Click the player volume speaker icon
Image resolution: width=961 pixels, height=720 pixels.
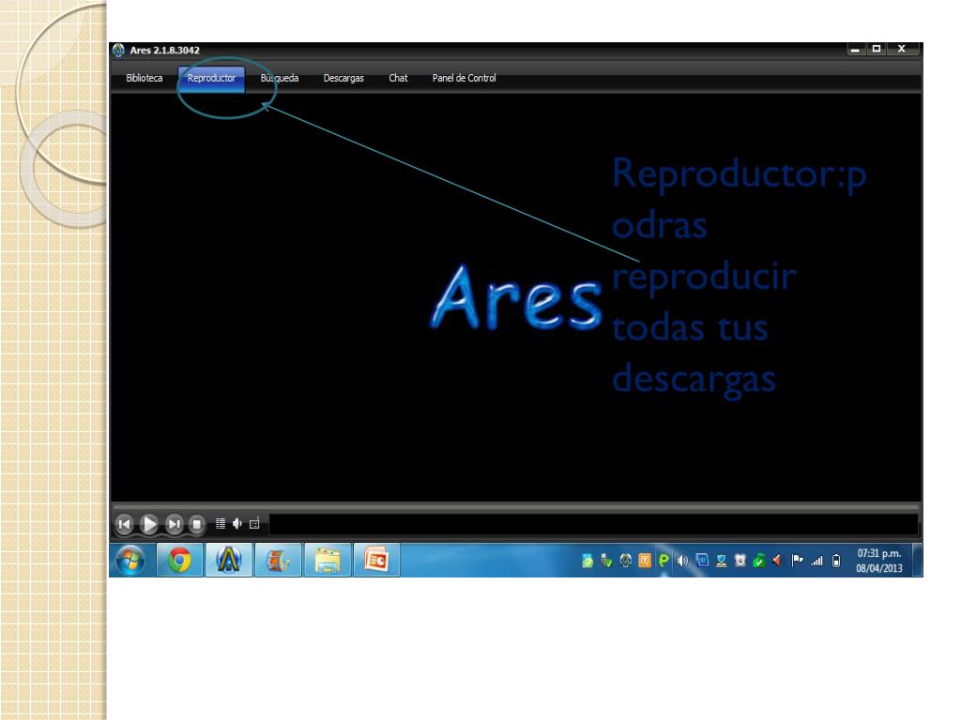click(237, 523)
